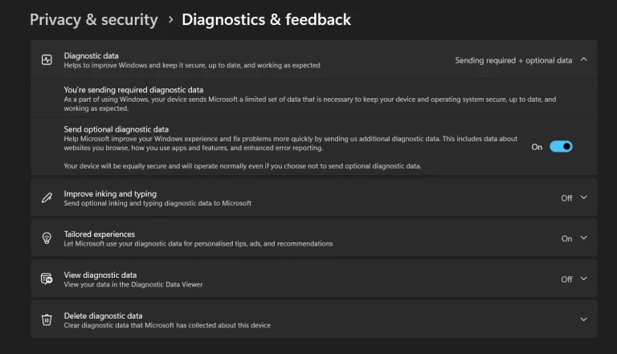617x354 pixels.
Task: Expand the View diagnostic data chevron
Action: click(583, 279)
